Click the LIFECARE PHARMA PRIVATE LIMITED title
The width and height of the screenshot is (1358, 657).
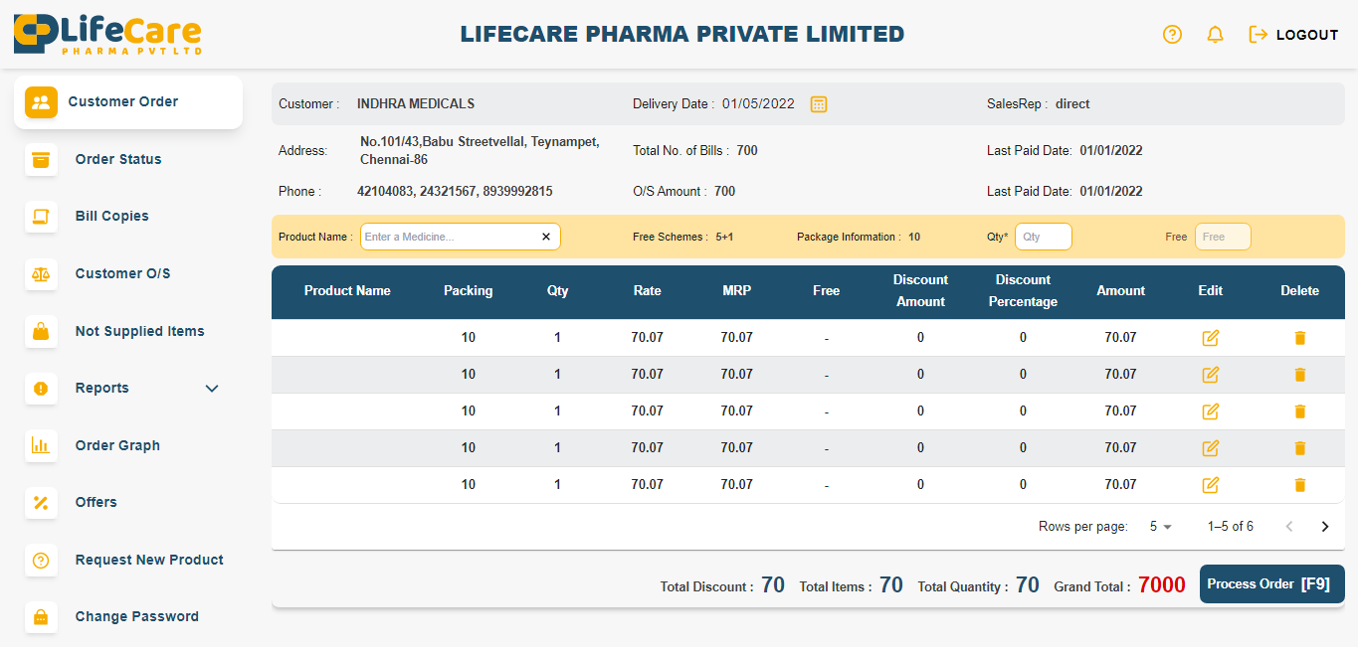(682, 35)
